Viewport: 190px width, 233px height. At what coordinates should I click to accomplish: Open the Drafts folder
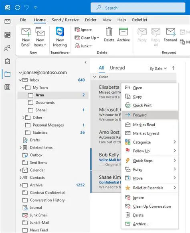(53, 140)
